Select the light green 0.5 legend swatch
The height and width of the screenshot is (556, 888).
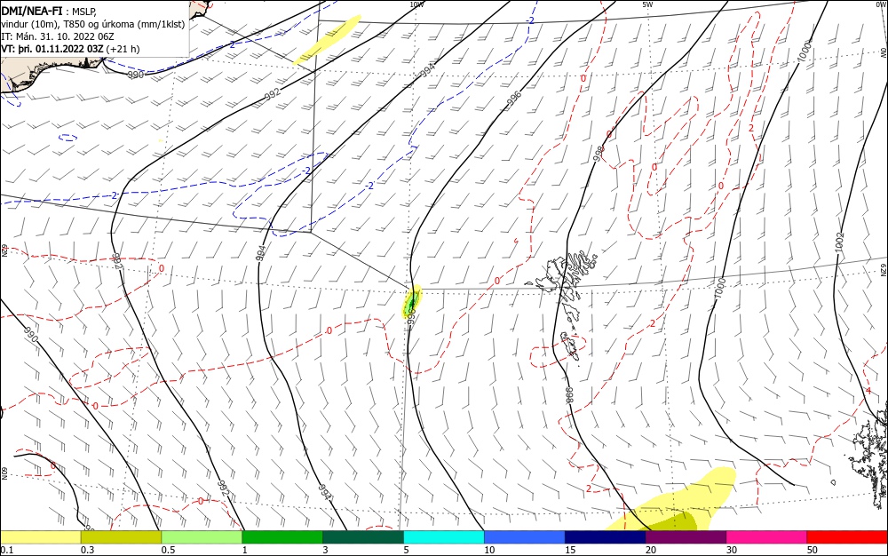pyautogui.click(x=202, y=537)
